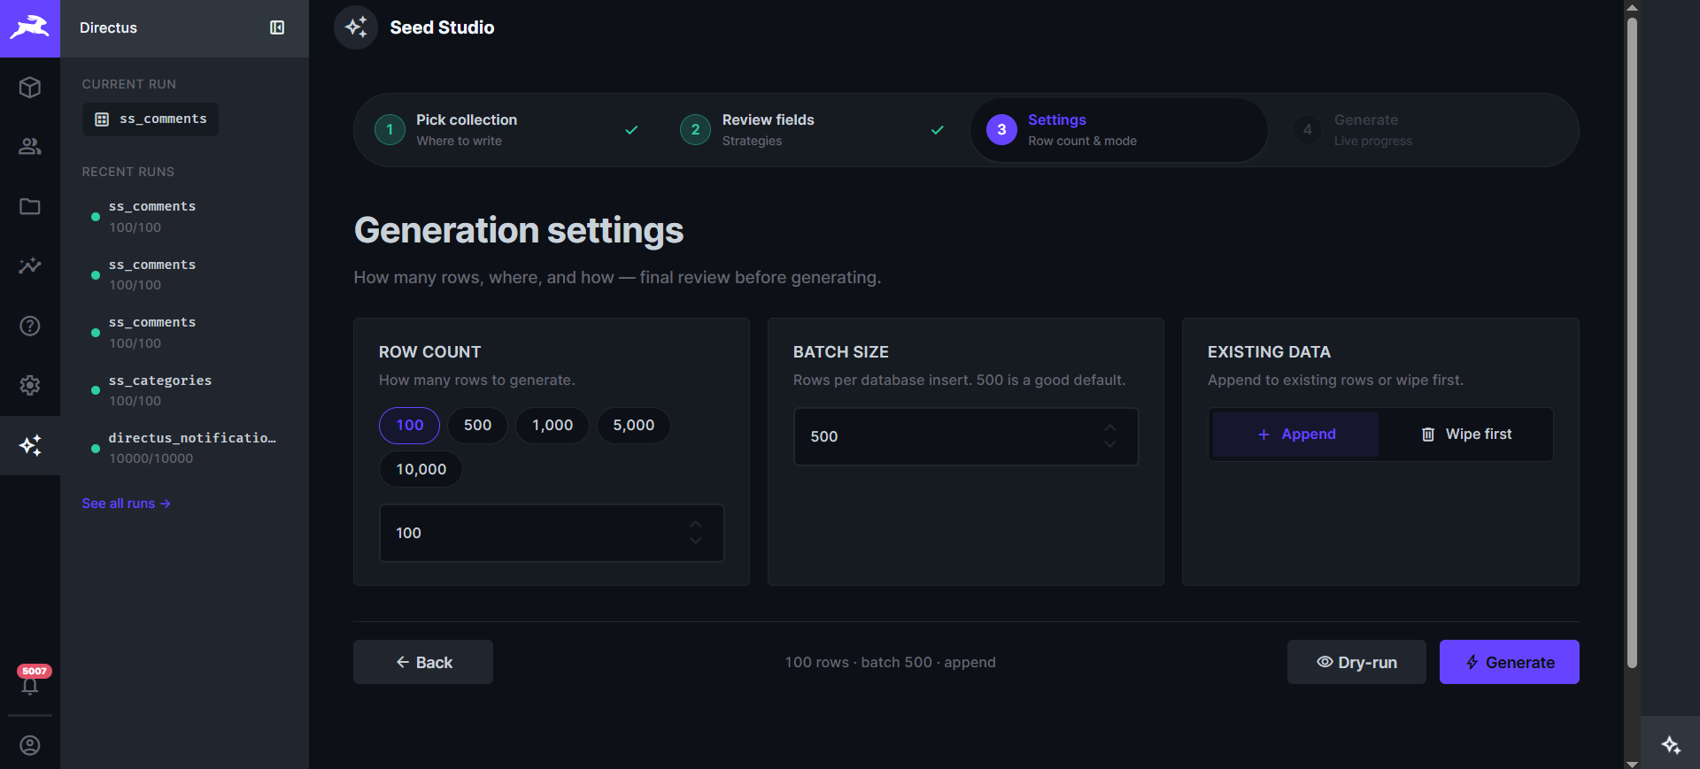This screenshot has height=769, width=1700.
Task: Click the Generate button
Action: tap(1509, 662)
